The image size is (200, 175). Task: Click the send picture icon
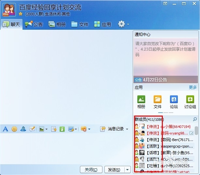click(x=41, y=129)
